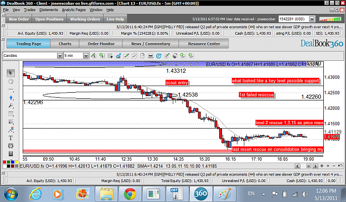This screenshot has width=346, height=202.
Task: Pick the blue color swatch
Action: (13, 162)
